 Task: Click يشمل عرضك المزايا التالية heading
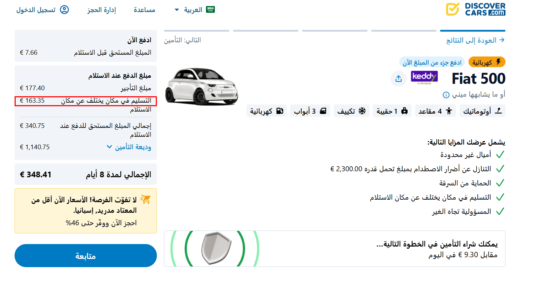(x=466, y=142)
